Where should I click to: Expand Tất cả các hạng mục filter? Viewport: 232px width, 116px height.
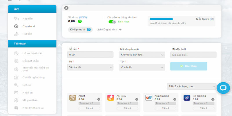(x=191, y=86)
